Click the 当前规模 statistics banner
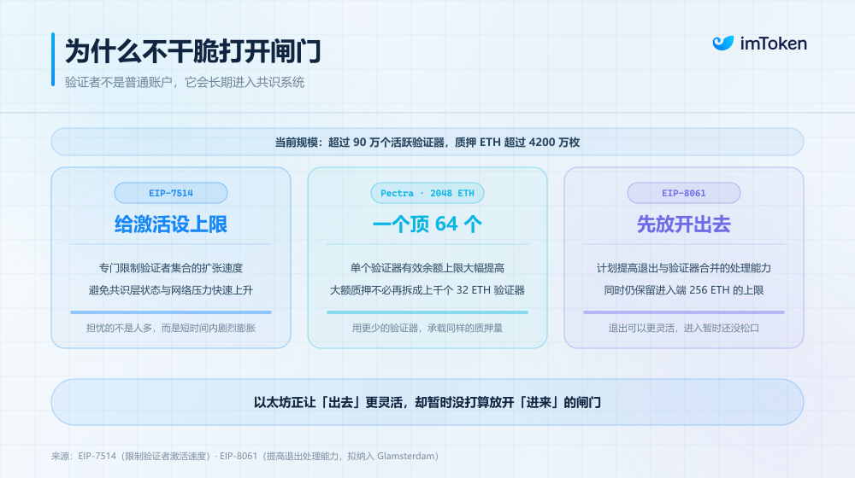The width and height of the screenshot is (855, 478). point(427,142)
